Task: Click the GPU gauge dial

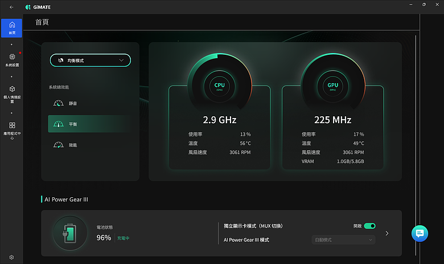Action: 333,86
